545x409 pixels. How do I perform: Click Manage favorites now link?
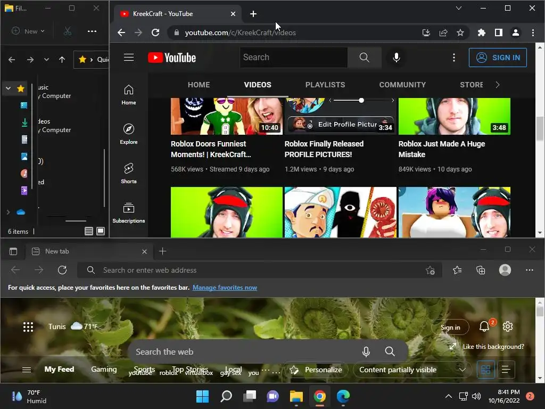[x=225, y=288]
